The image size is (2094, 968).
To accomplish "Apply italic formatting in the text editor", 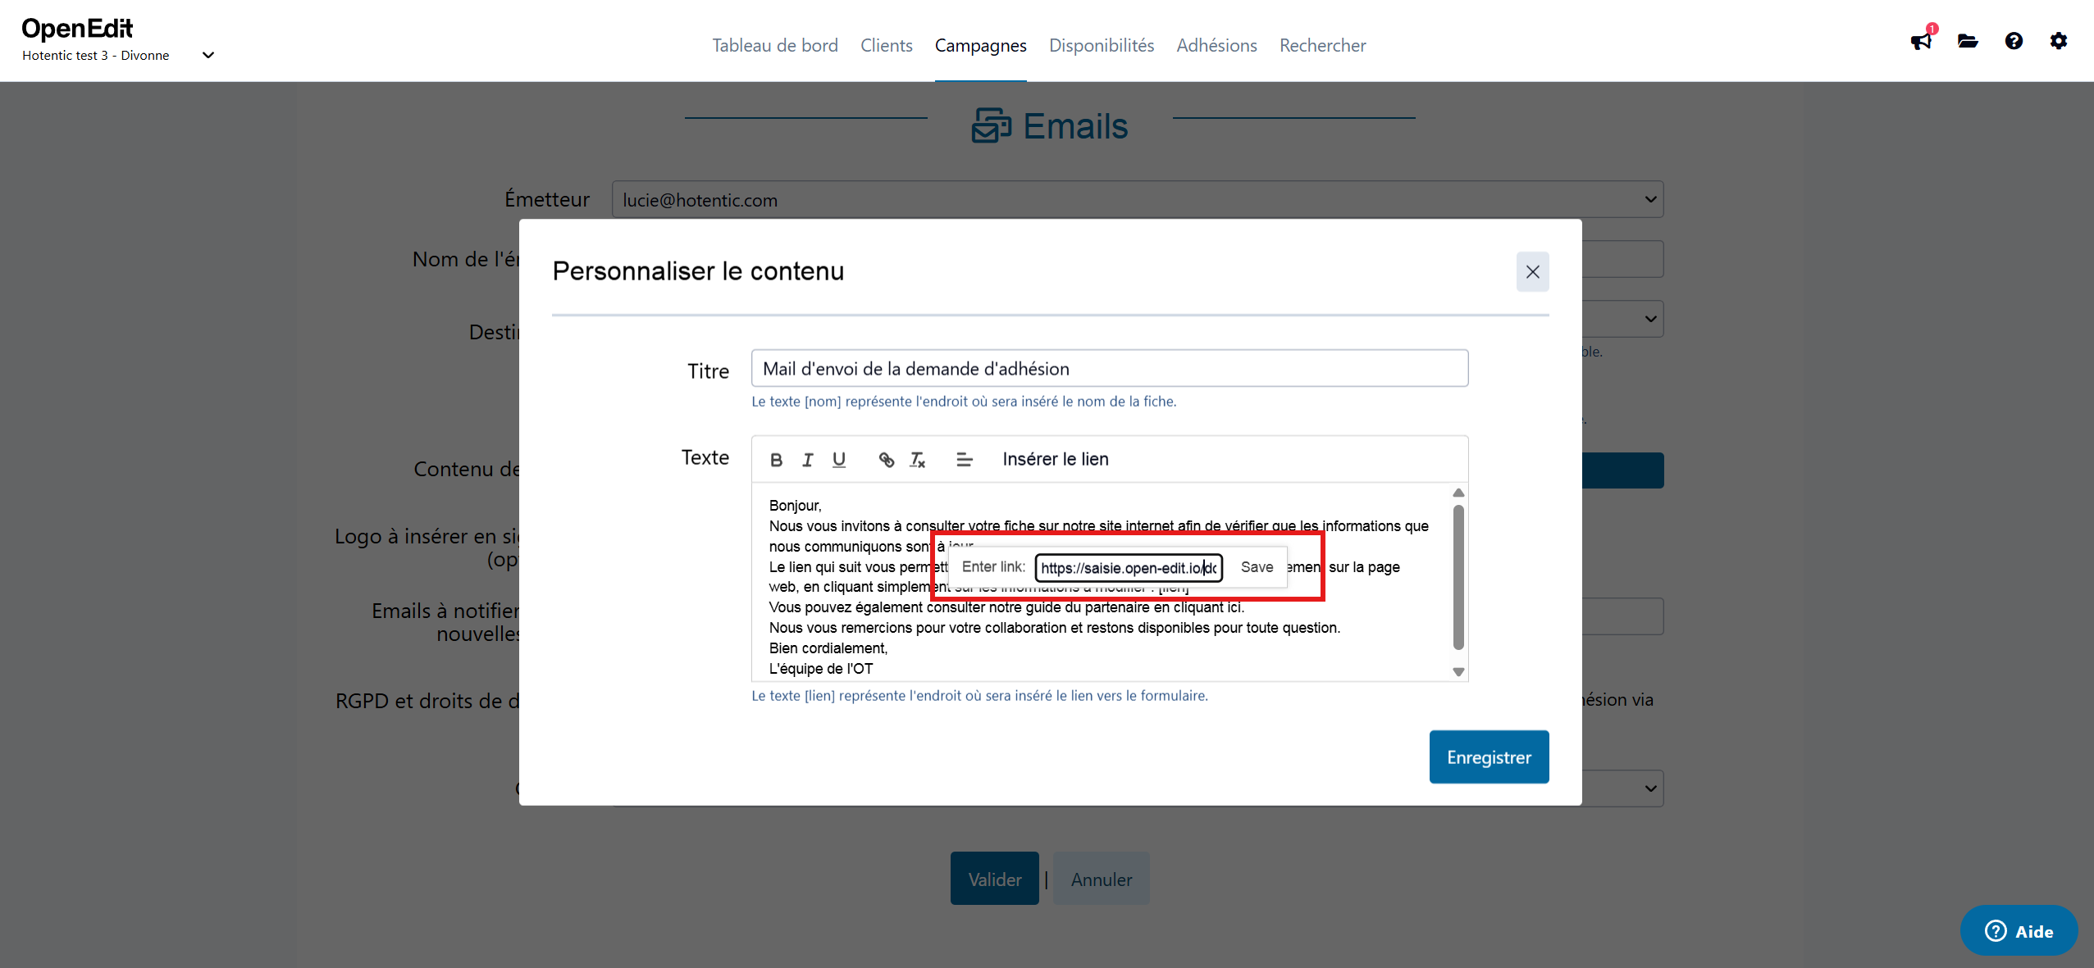I will point(807,459).
